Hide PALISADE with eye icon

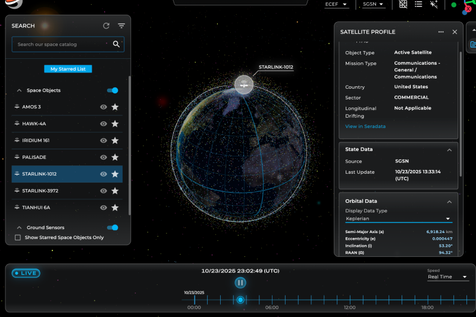click(104, 157)
